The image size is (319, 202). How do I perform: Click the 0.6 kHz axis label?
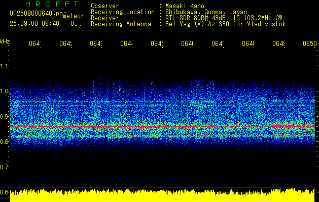click(x=5, y=192)
